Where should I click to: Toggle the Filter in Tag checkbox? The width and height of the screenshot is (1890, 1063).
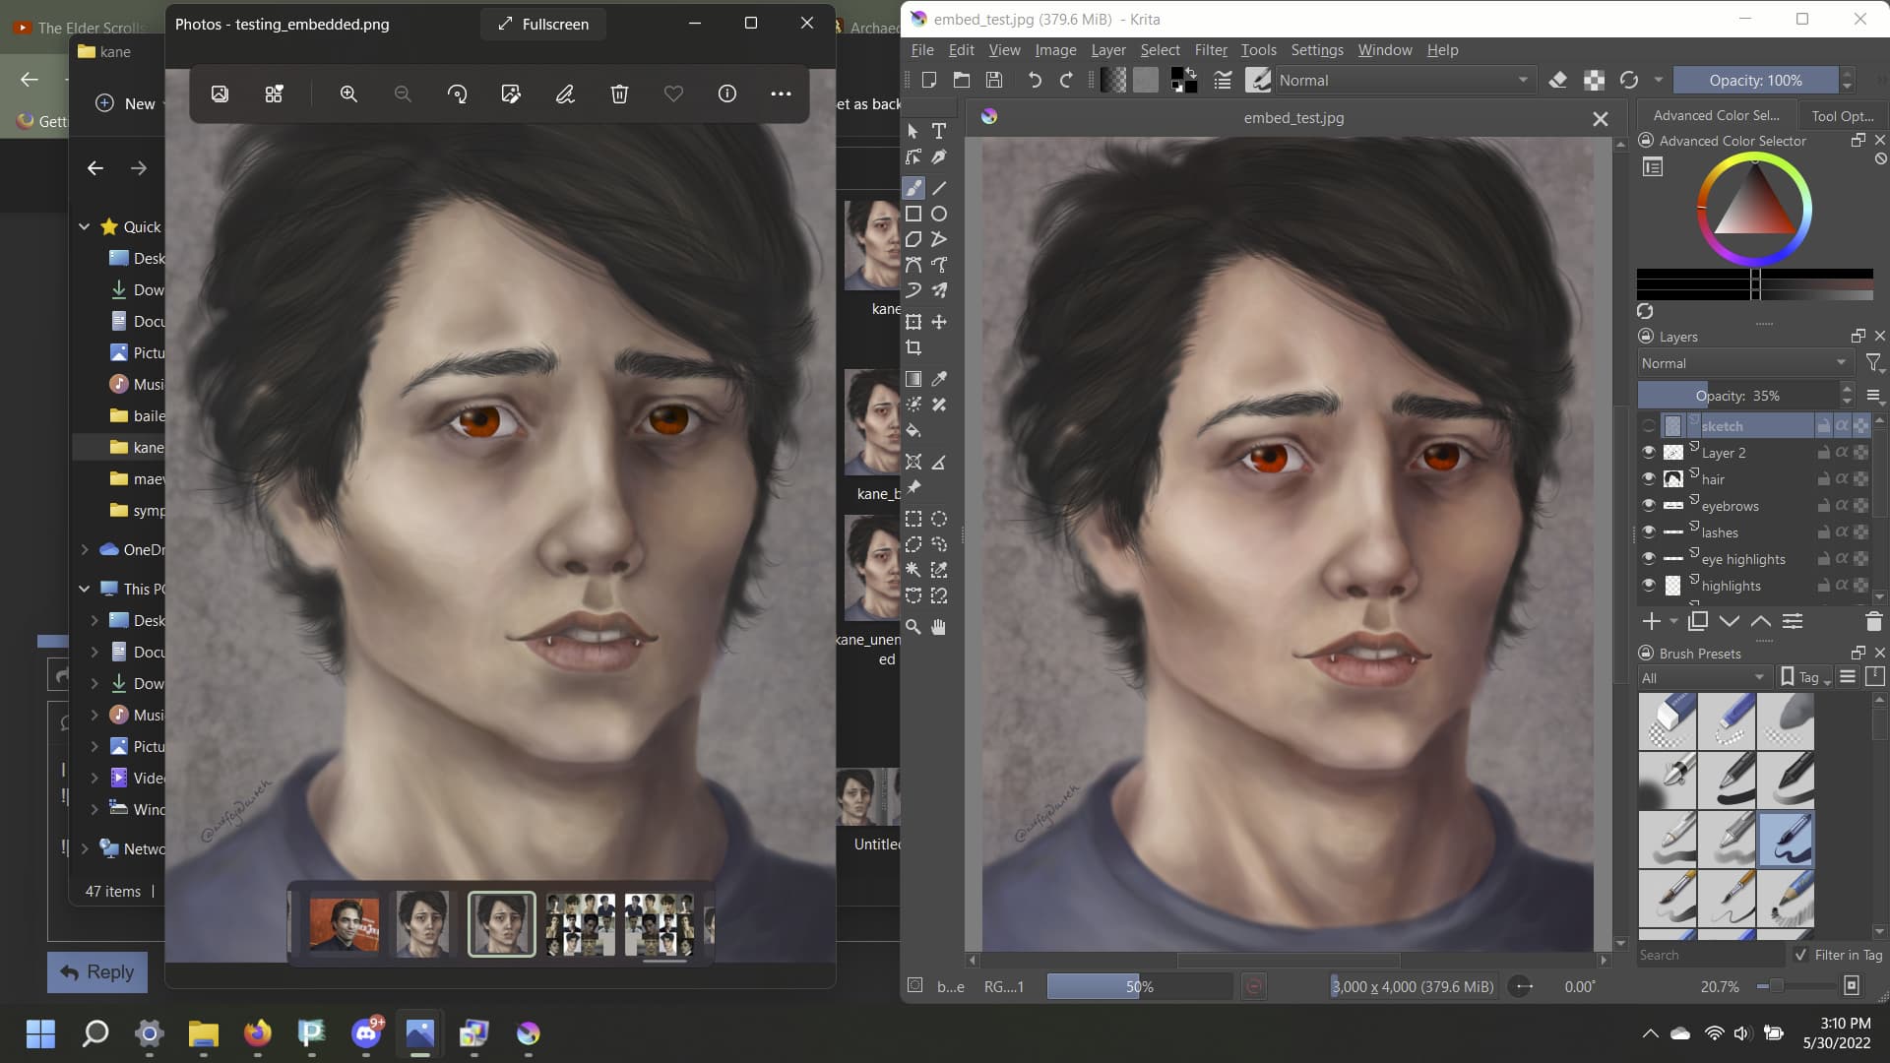click(1801, 955)
